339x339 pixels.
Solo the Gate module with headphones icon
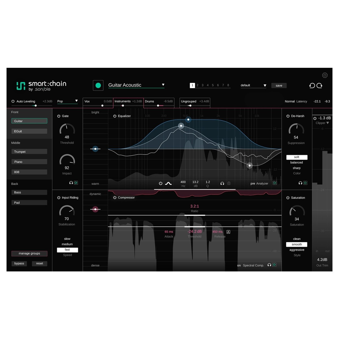click(x=71, y=183)
